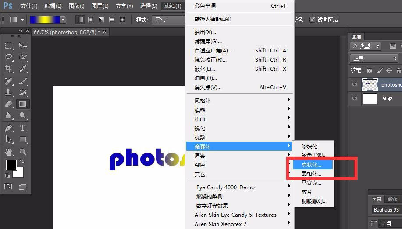
Task: Select the Rectangle shape tool
Action: [x=23, y=139]
